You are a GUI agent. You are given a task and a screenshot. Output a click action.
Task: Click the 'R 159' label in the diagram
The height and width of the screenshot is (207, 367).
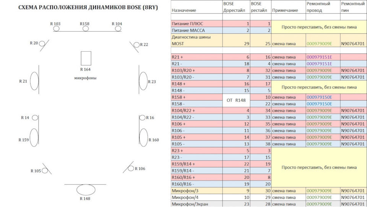[24, 140]
